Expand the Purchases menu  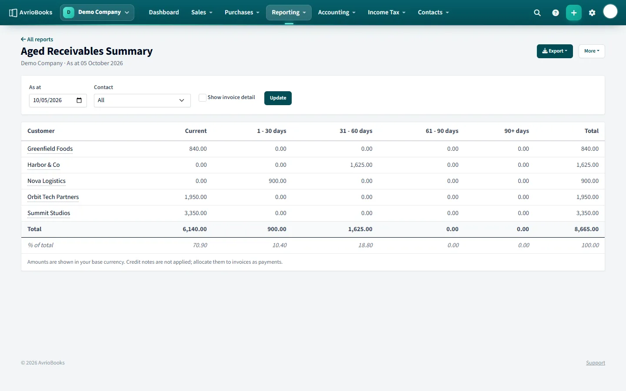pyautogui.click(x=242, y=13)
